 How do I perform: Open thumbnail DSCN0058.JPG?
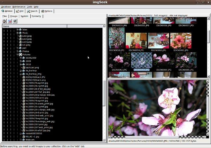click(117, 38)
